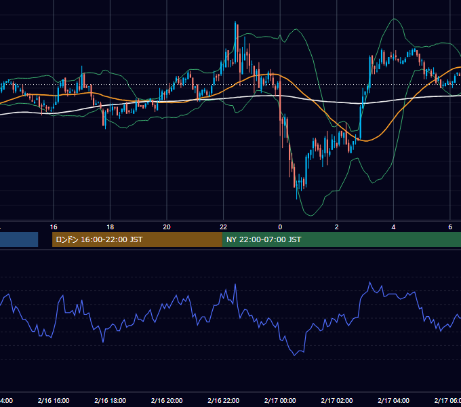Click the "16" hour label on price chart axis
461x407 pixels.
(54, 227)
